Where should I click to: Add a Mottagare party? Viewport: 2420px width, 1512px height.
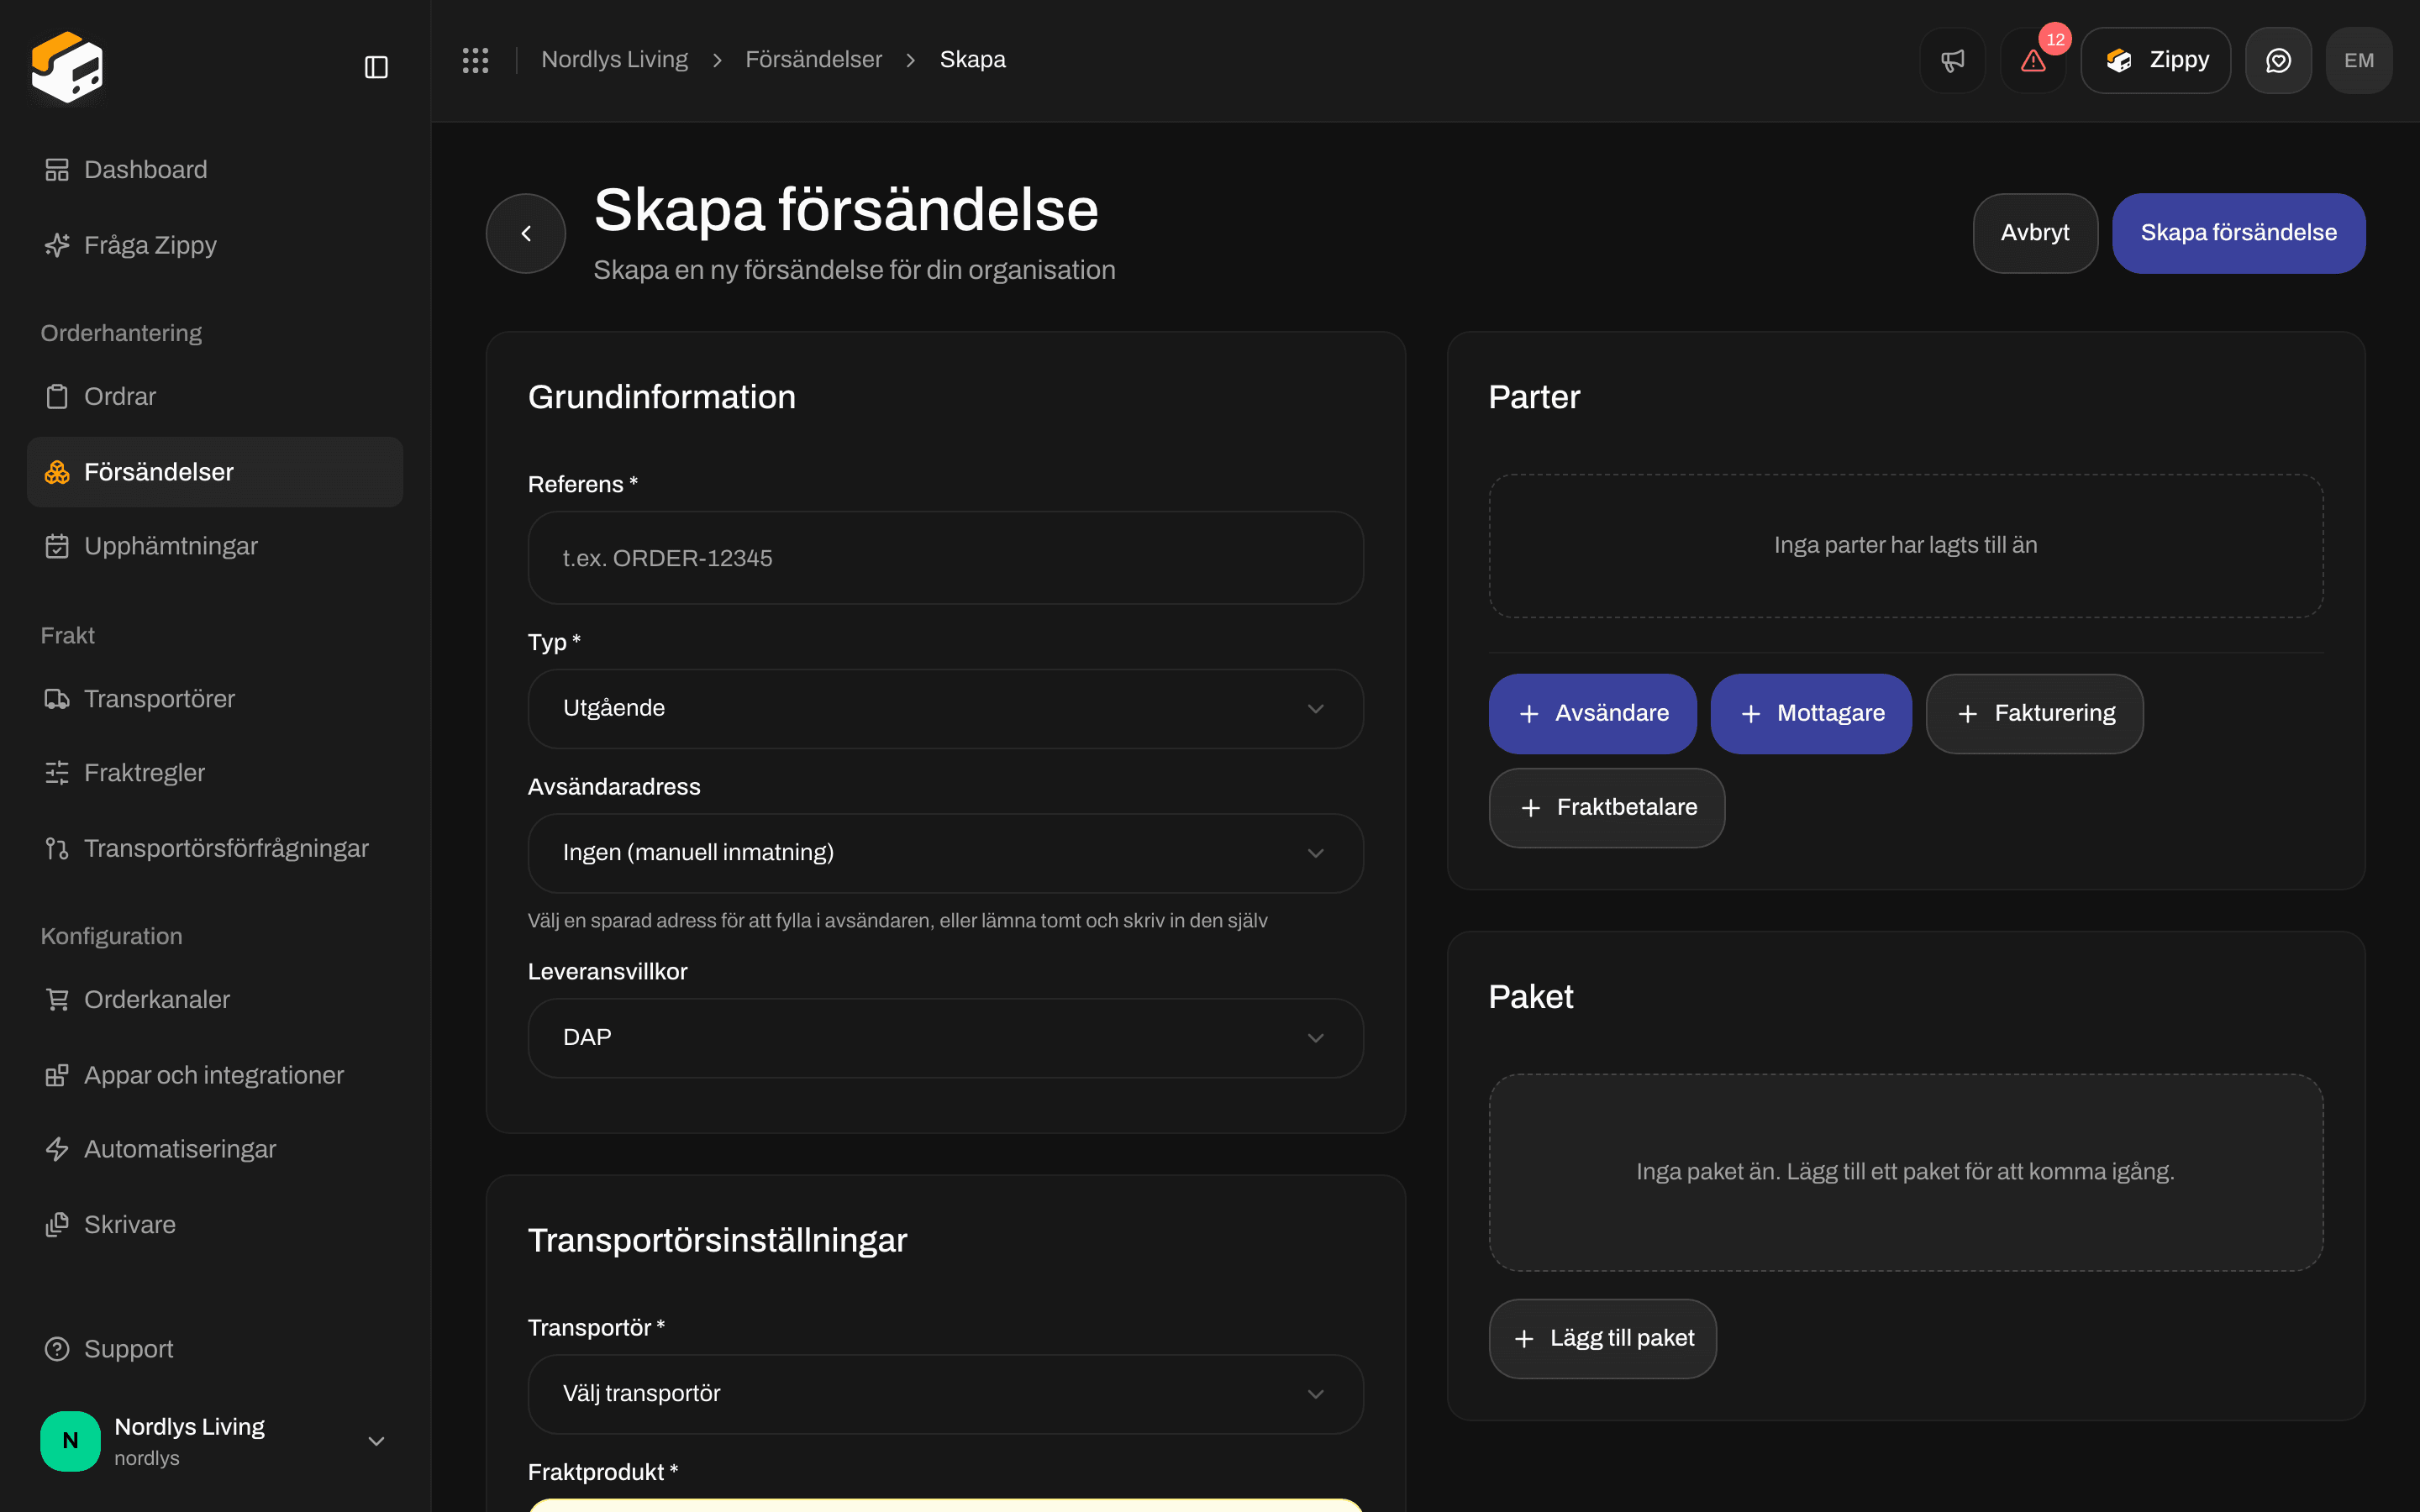(1811, 714)
